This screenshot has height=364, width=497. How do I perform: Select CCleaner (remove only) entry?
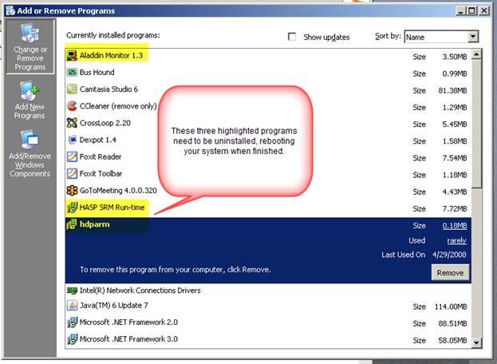[268, 106]
